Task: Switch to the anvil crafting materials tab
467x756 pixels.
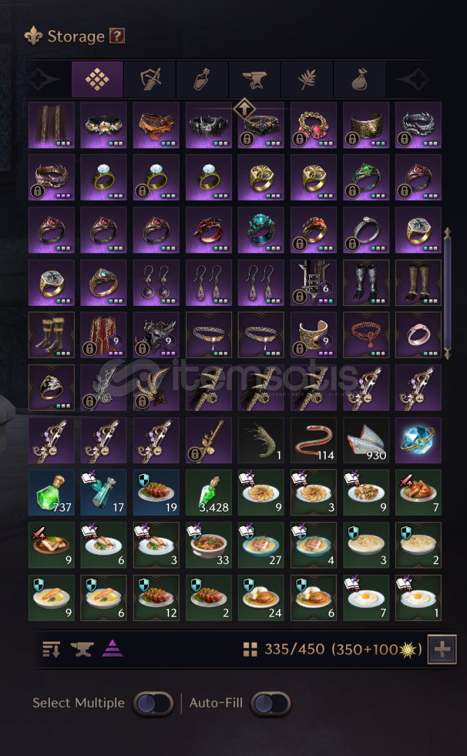Action: coord(254,79)
